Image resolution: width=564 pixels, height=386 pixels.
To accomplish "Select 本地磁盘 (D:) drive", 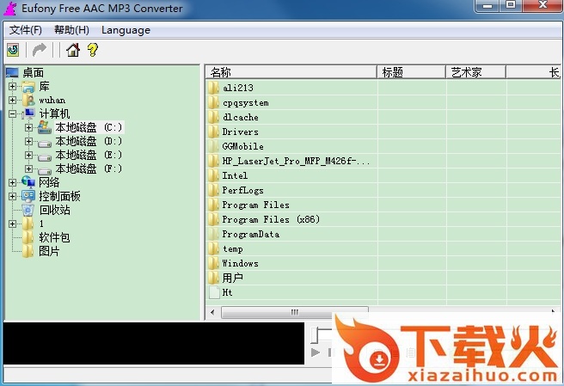I will click(89, 141).
